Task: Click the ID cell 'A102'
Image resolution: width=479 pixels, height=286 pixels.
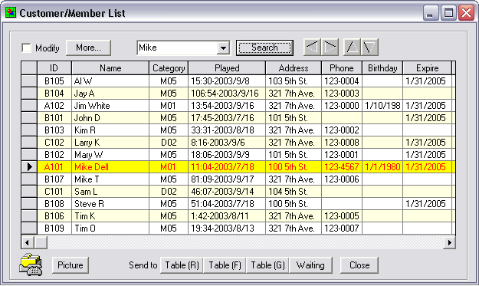Action: coord(54,106)
